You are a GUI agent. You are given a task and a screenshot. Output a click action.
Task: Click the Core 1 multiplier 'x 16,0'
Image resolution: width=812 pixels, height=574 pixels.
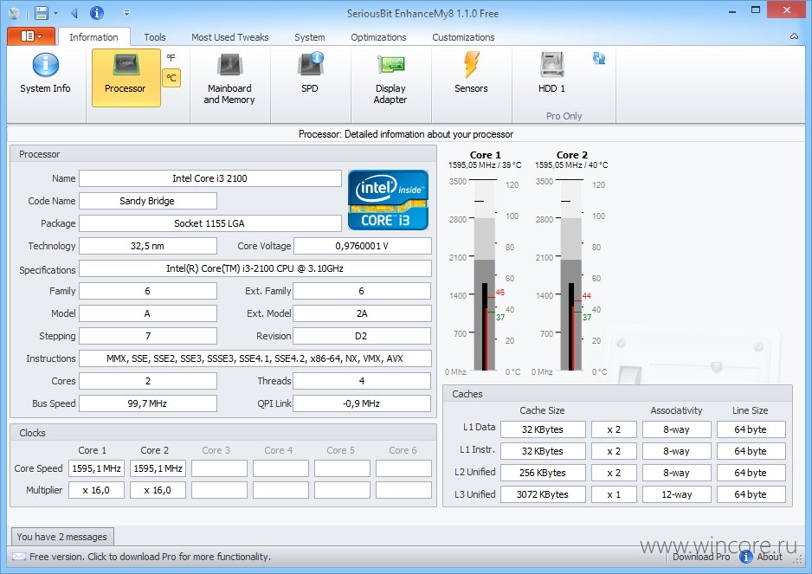tap(96, 490)
